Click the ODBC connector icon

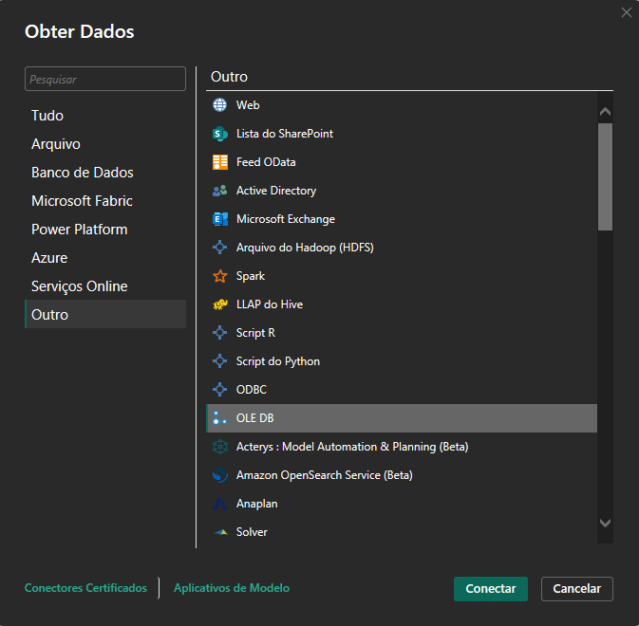(x=219, y=390)
